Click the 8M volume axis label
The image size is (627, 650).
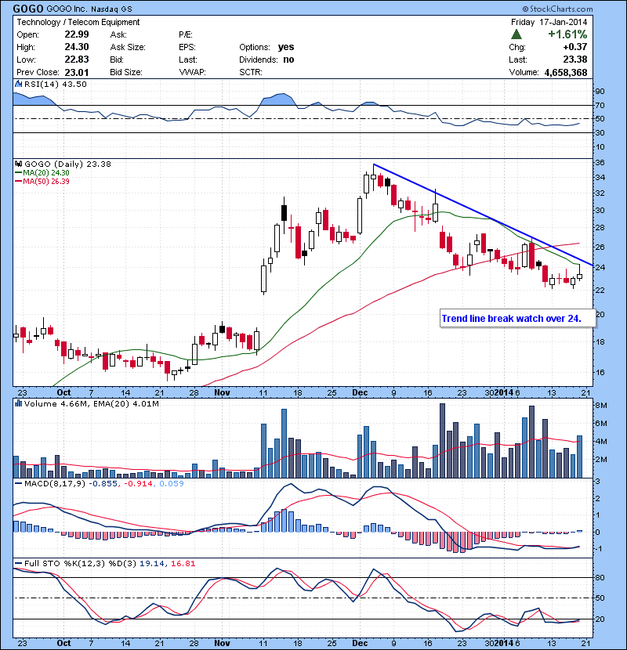coord(601,406)
